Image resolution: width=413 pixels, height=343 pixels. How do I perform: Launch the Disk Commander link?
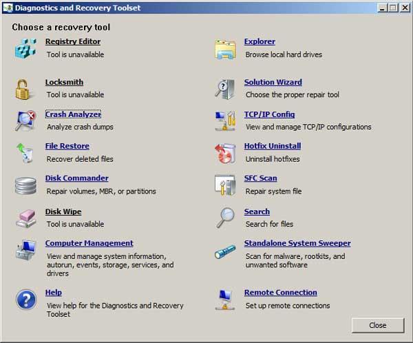click(x=76, y=178)
